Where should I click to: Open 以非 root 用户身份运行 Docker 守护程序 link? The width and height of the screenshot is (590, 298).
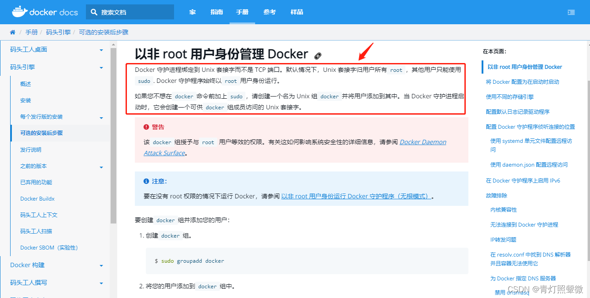[x=356, y=196]
